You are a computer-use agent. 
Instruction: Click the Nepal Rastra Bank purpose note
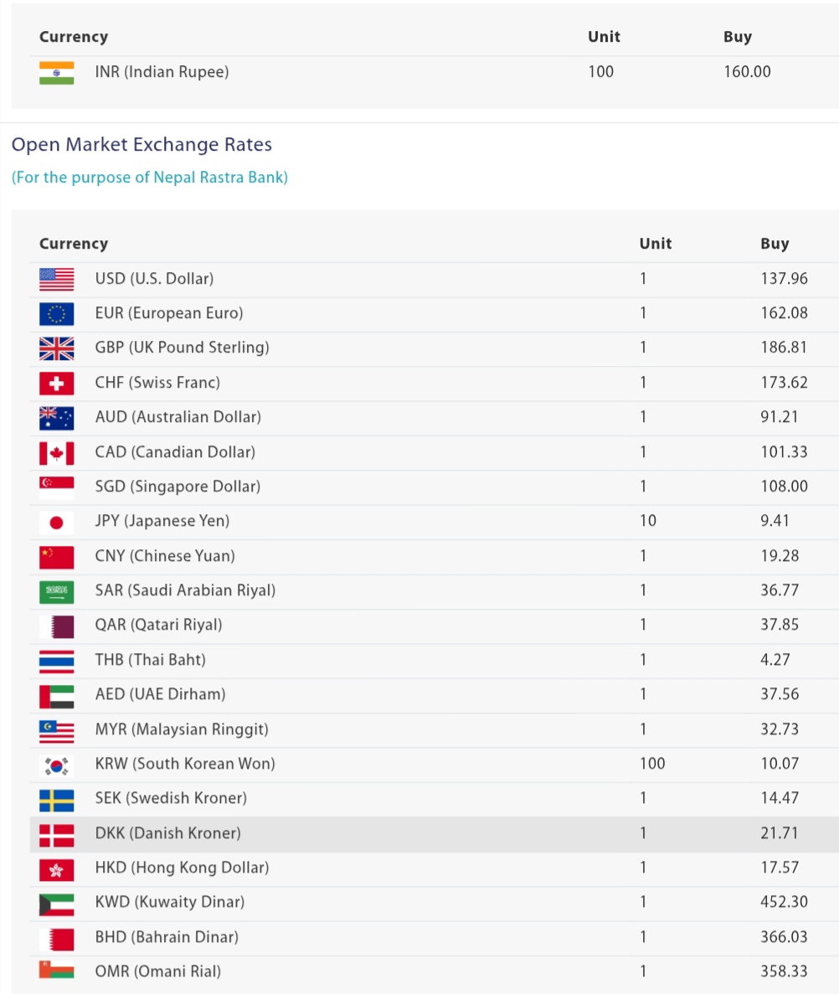click(149, 178)
